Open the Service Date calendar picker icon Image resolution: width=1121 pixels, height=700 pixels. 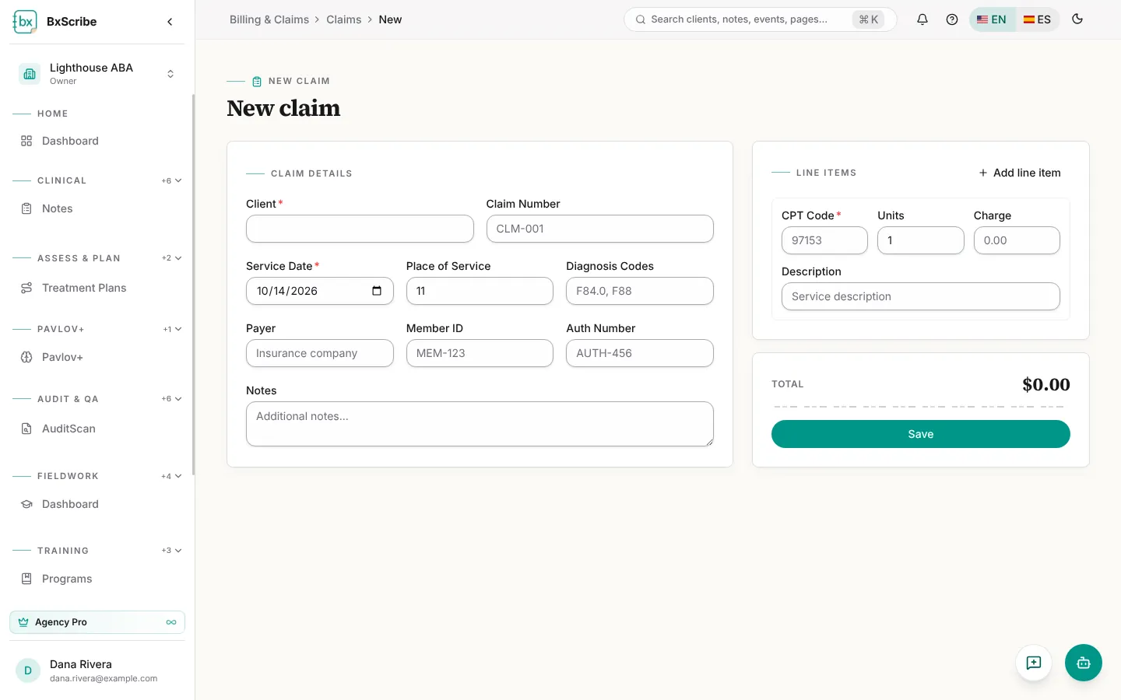point(377,291)
